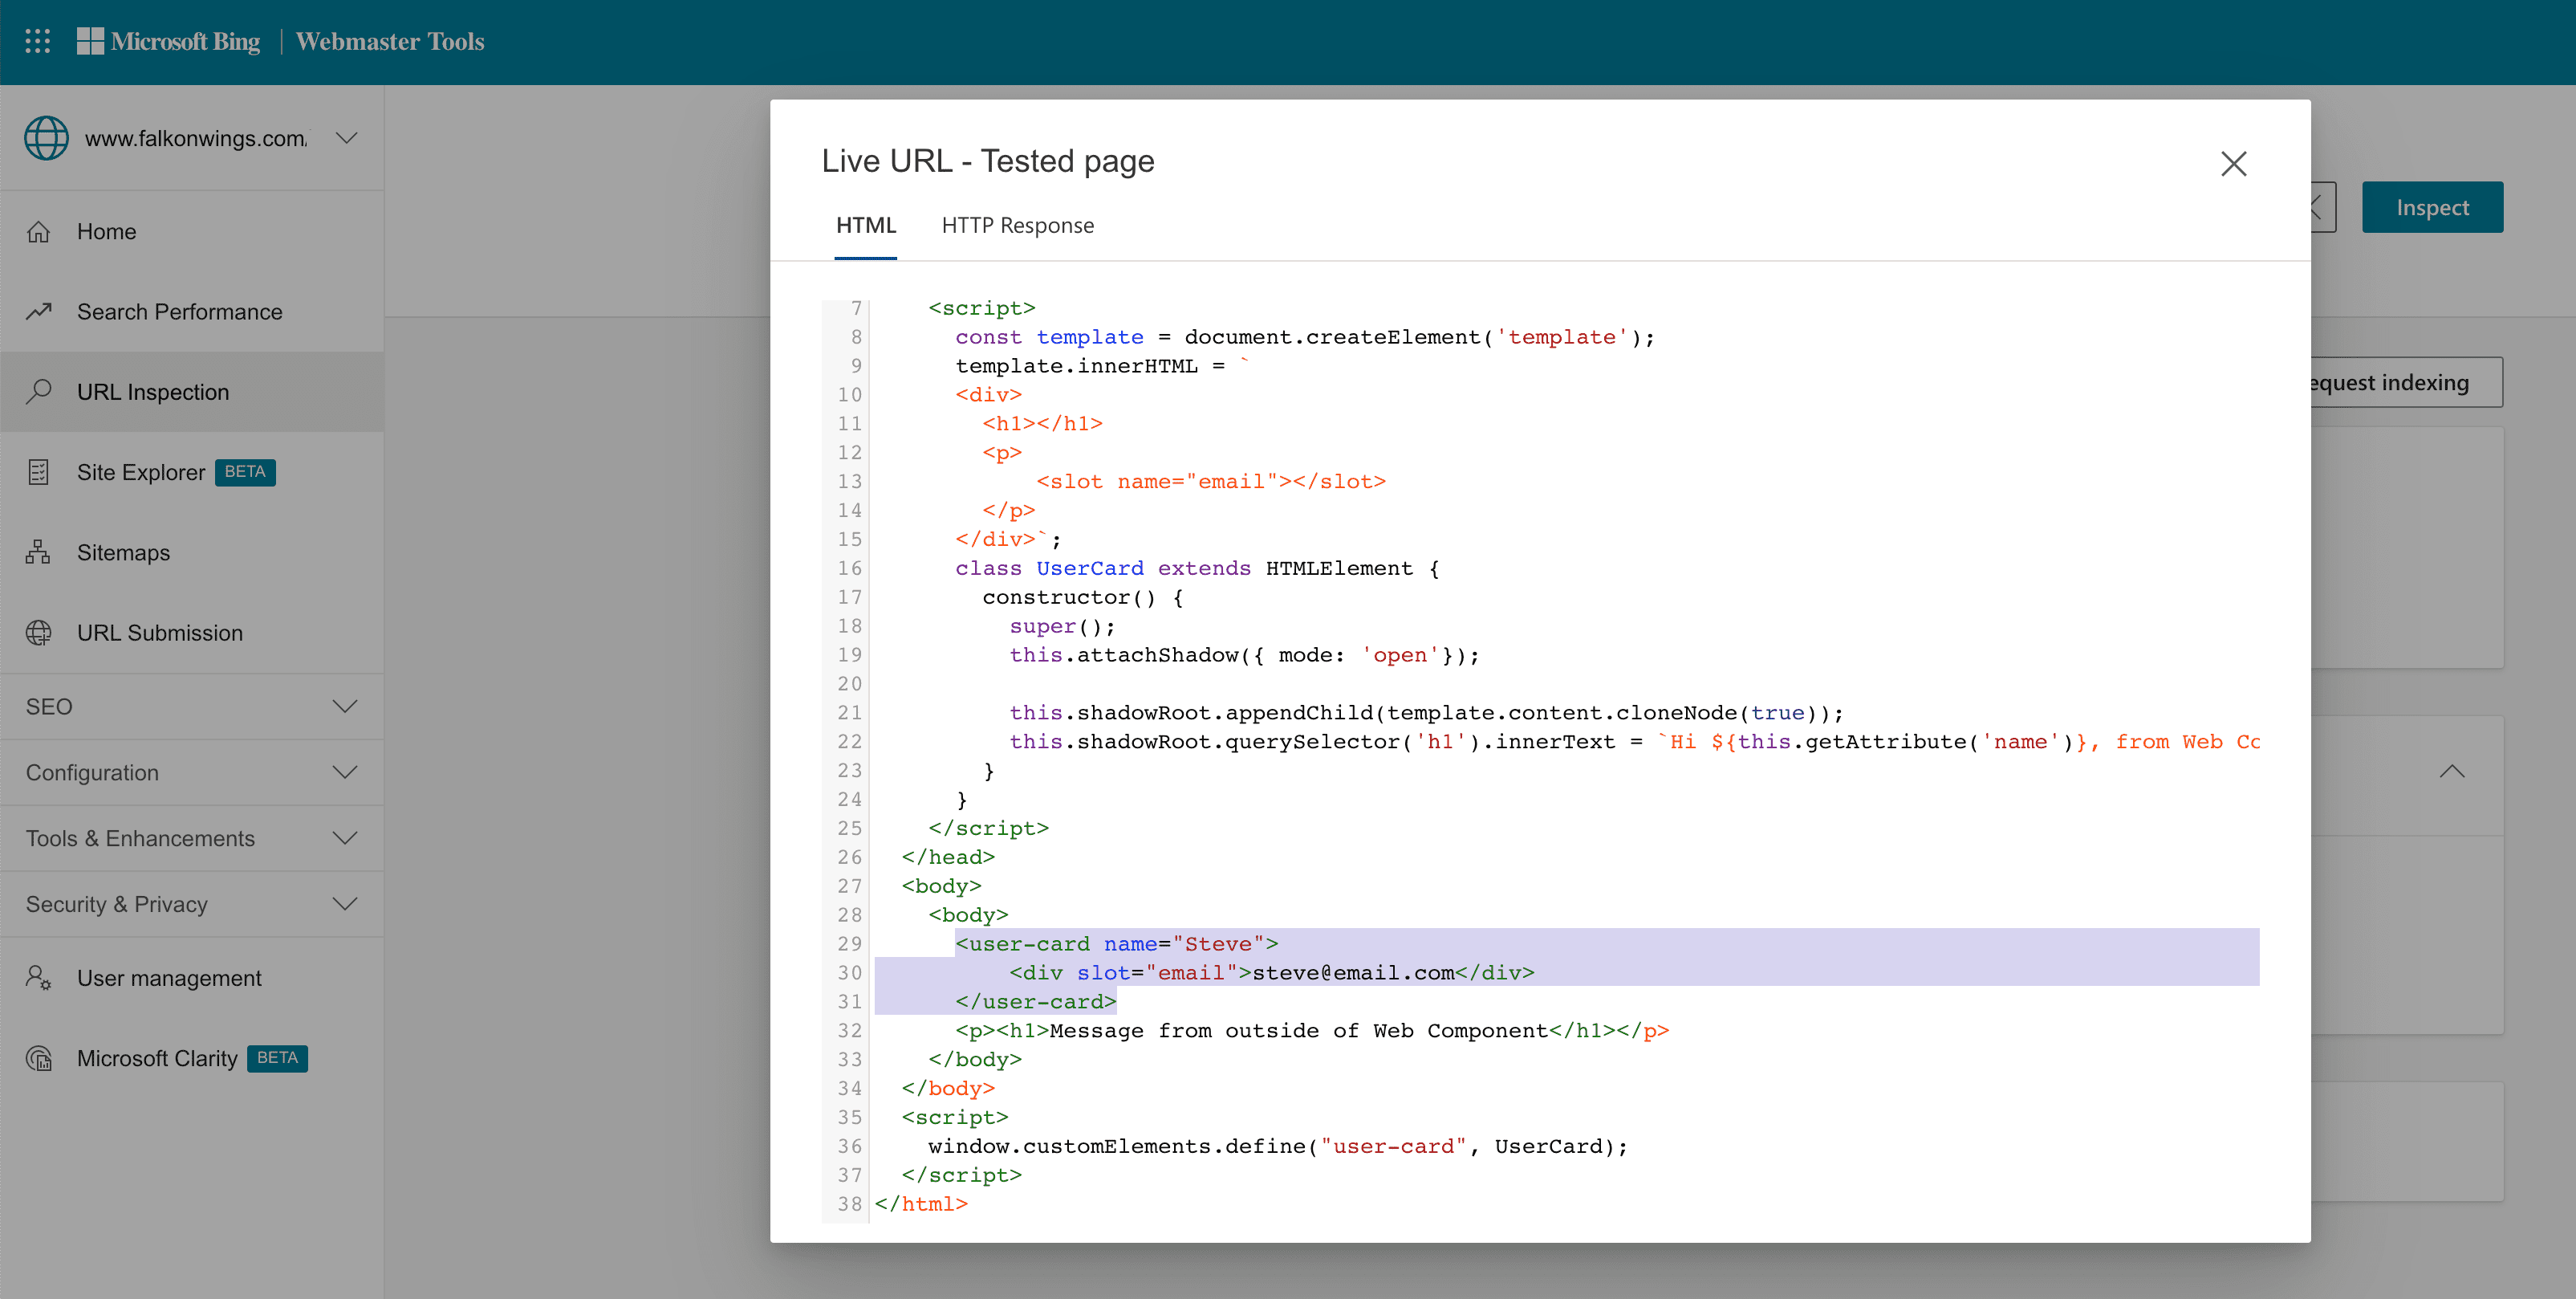Viewport: 2576px width, 1299px height.
Task: Open Site Explorer page
Action: (x=192, y=472)
